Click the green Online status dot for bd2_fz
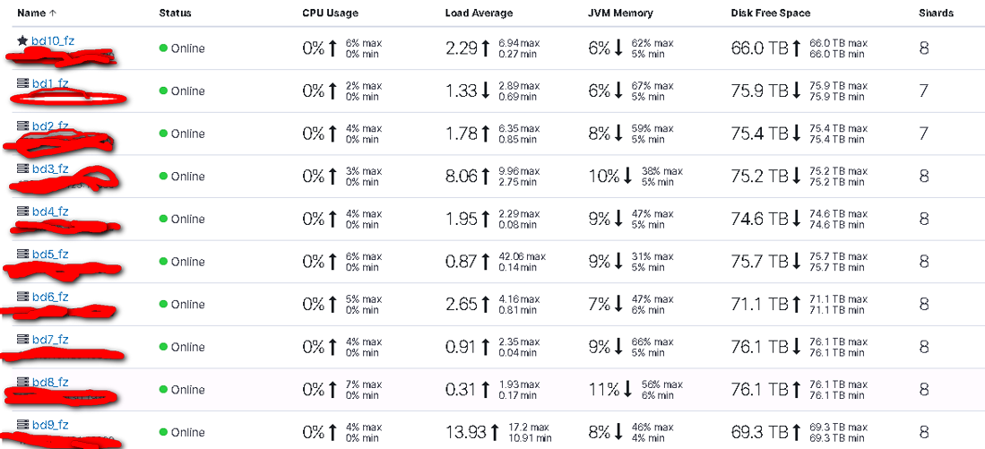This screenshot has width=985, height=449. [x=163, y=134]
